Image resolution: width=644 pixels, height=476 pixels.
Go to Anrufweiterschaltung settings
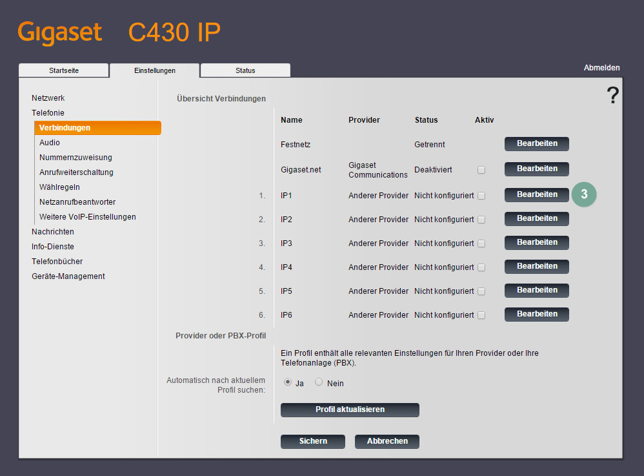point(76,172)
